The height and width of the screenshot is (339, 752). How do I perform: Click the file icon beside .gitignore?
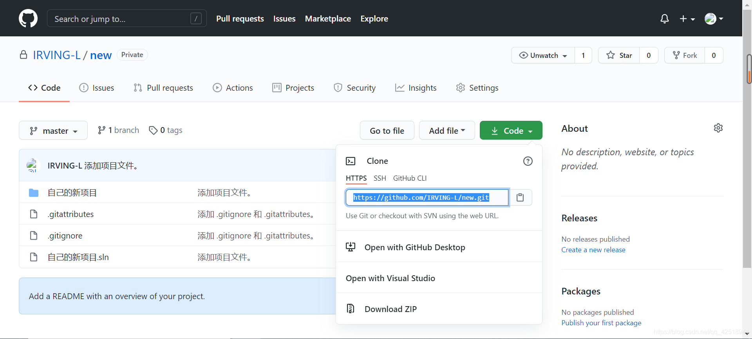(34, 236)
